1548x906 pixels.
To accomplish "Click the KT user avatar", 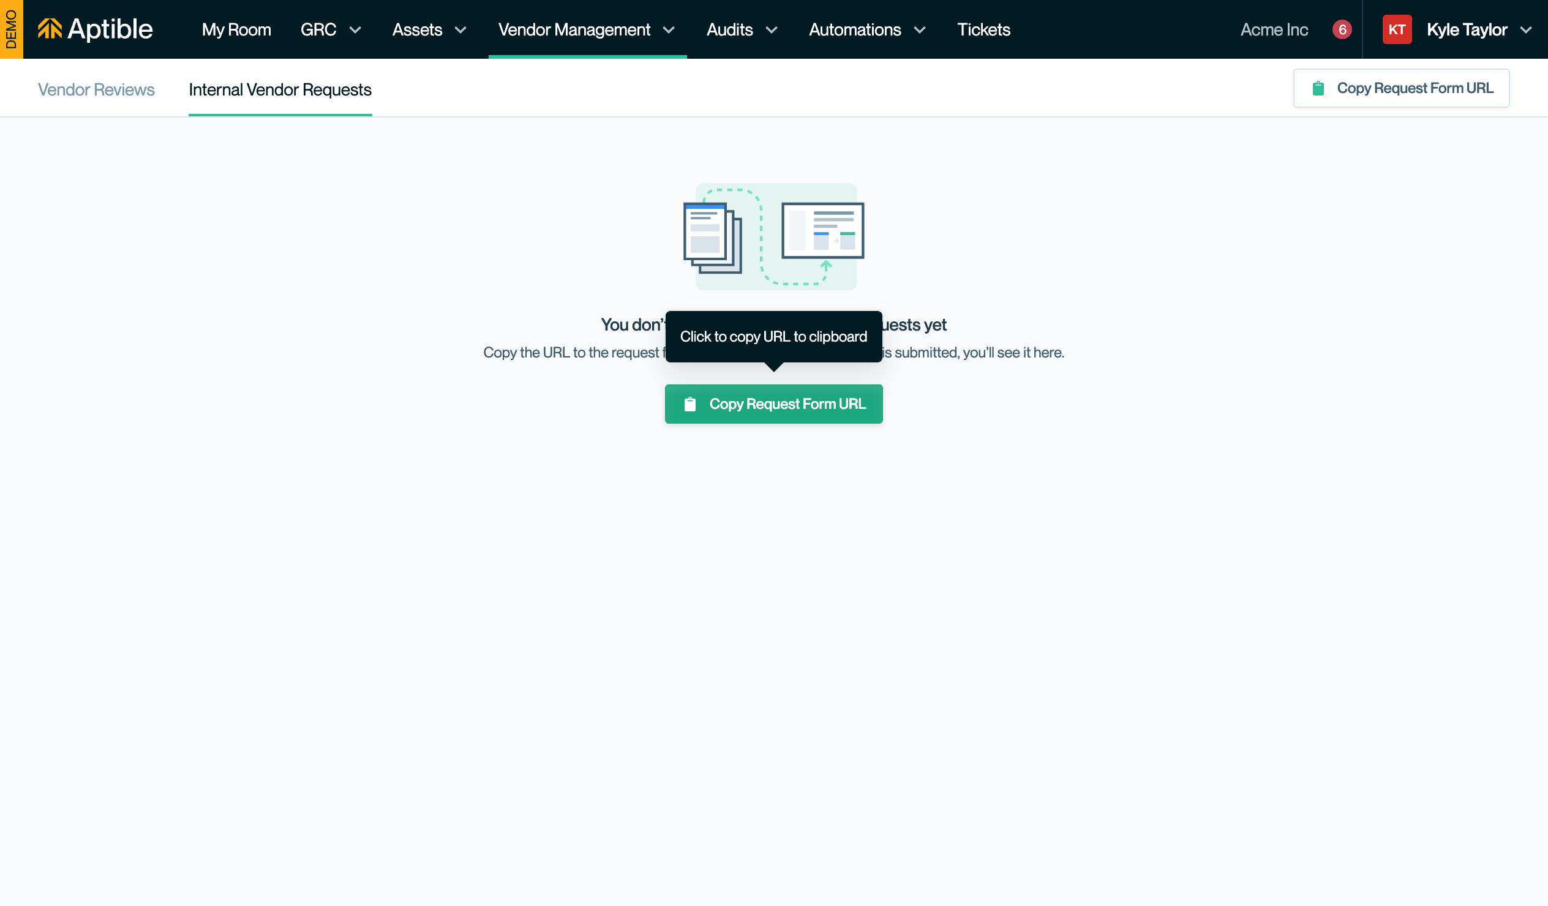I will click(1396, 29).
